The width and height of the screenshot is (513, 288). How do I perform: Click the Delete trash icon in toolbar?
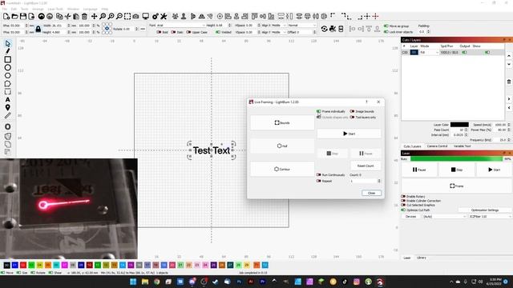84,16
